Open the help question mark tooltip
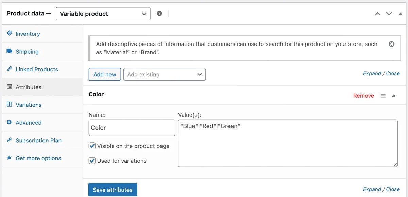Viewport: 408px width, 197px height. (x=159, y=14)
